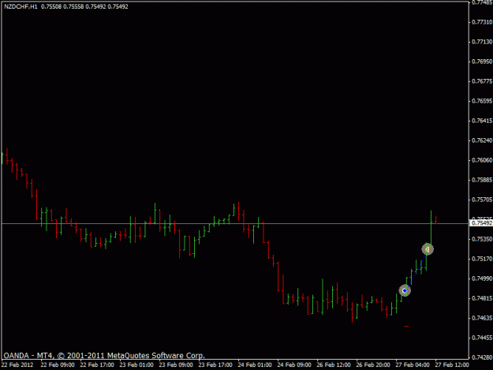This screenshot has height=370, width=493.
Task: Click the 0.77130 price scale label
Action: click(x=482, y=42)
